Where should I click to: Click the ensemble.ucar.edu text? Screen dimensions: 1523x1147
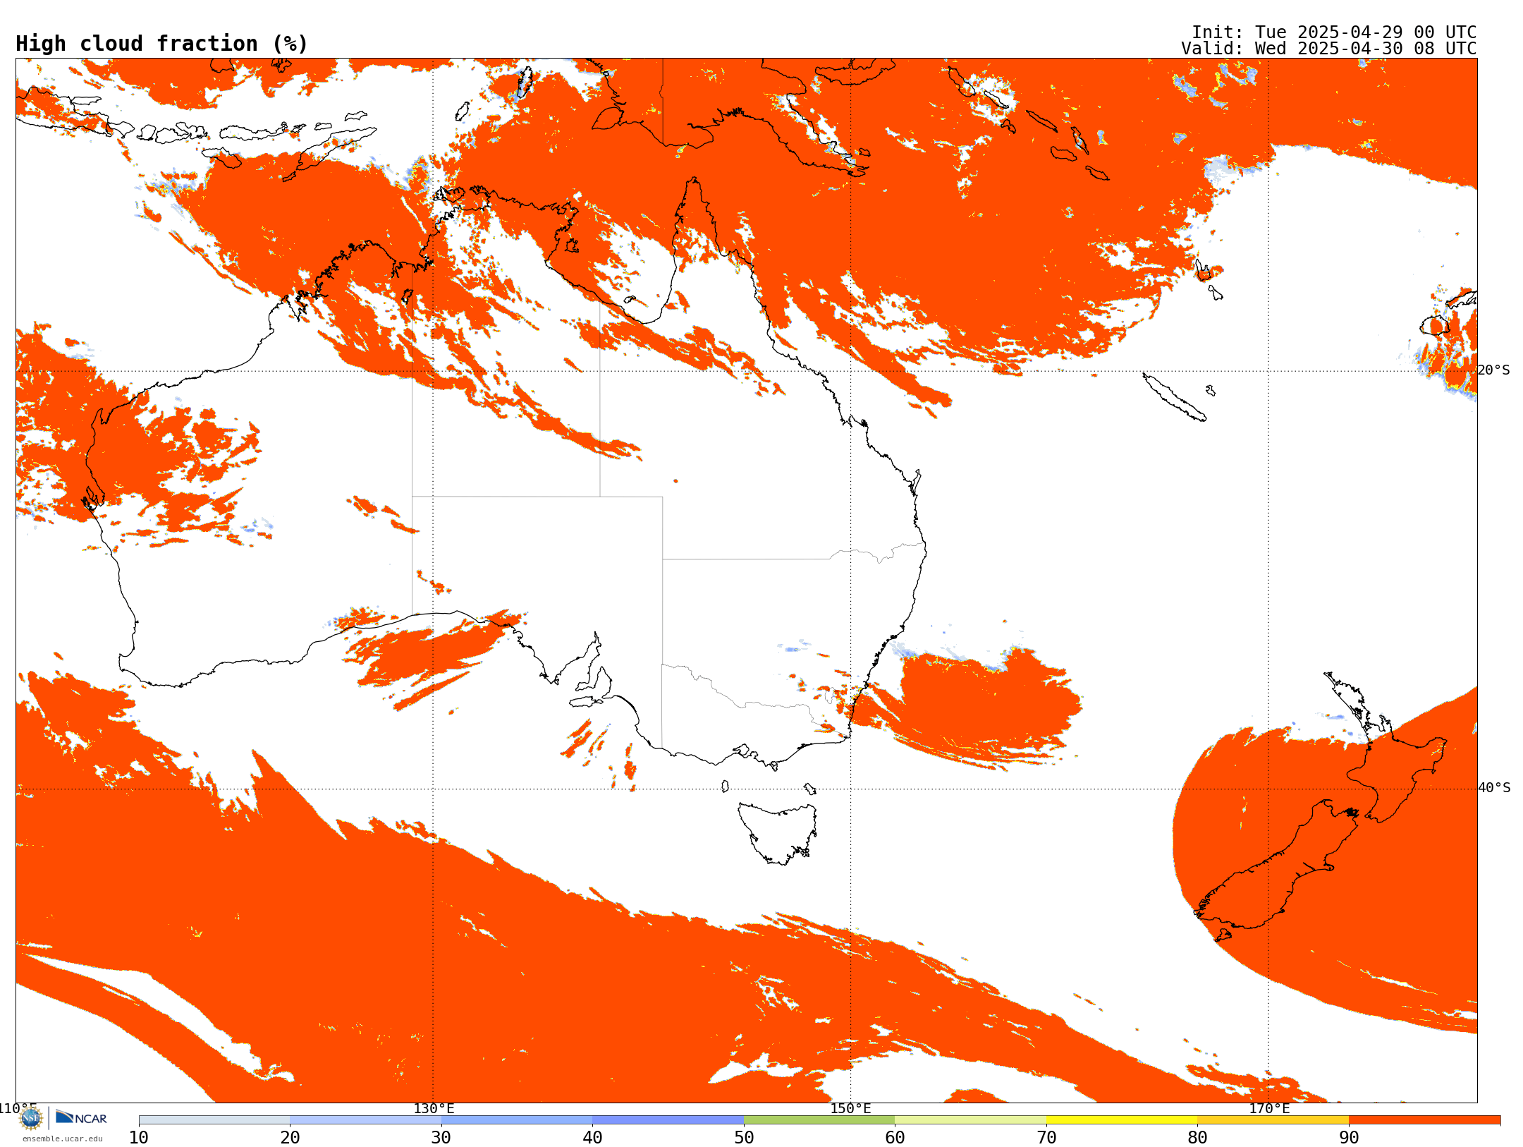(x=63, y=1139)
